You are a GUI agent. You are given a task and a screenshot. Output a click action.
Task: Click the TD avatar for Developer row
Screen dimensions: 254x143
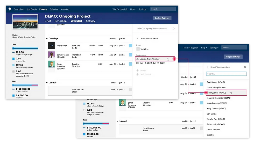pyautogui.click(x=52, y=46)
